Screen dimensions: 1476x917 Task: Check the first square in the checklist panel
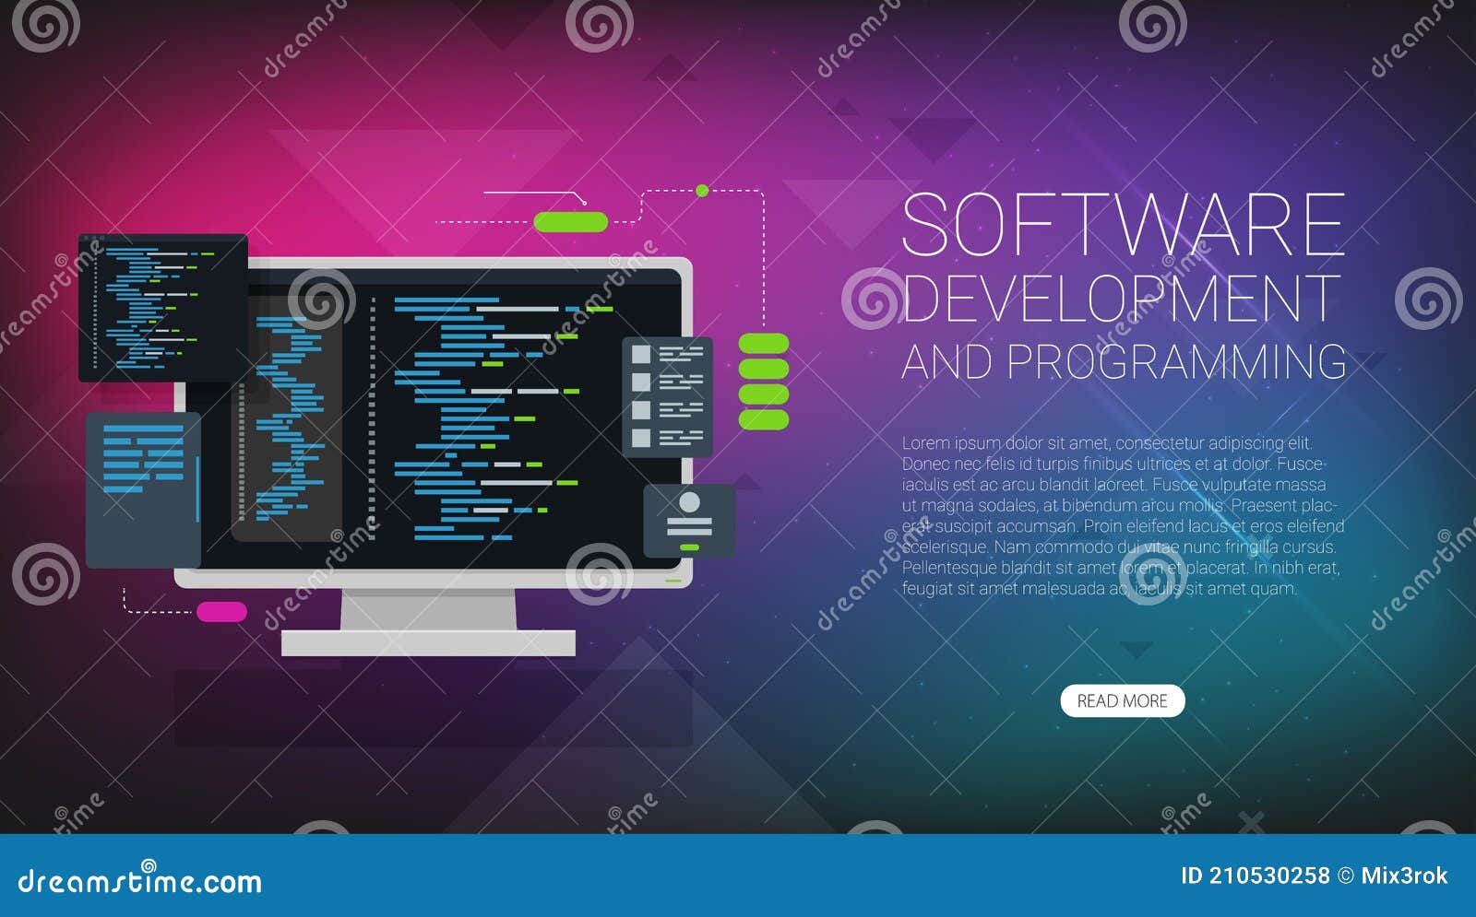(x=639, y=355)
